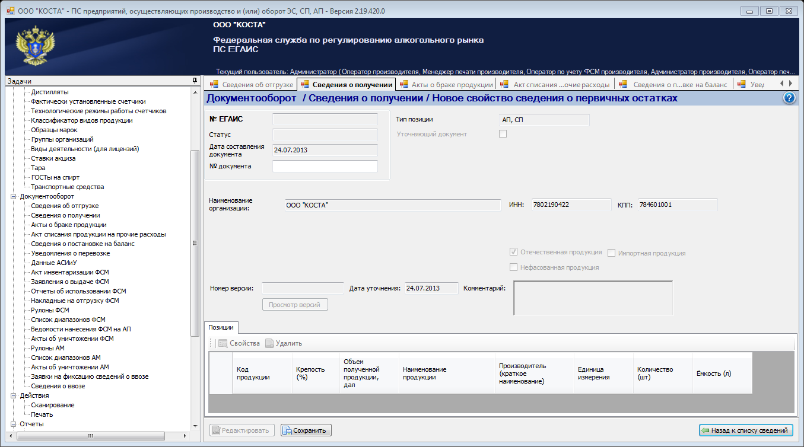This screenshot has height=447, width=804.
Task: Click the КПП field
Action: 677,205
